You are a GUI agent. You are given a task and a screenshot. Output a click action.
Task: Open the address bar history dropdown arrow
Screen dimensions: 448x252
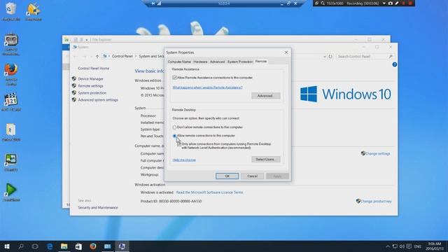(x=325, y=57)
